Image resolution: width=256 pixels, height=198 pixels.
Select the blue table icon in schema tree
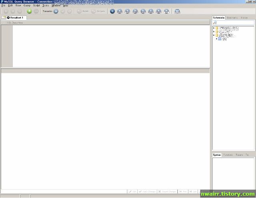(220, 39)
